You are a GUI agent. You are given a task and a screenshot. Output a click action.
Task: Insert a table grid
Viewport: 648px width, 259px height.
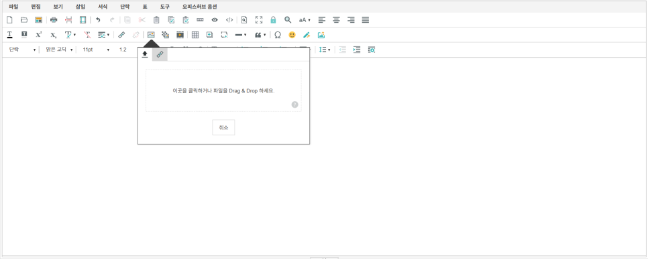pos(195,35)
